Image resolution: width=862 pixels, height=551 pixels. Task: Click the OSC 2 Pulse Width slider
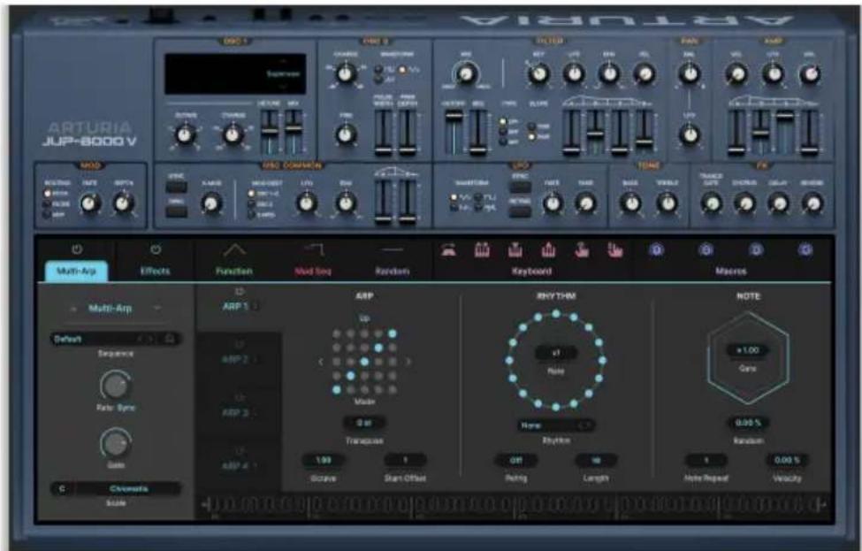[383, 132]
